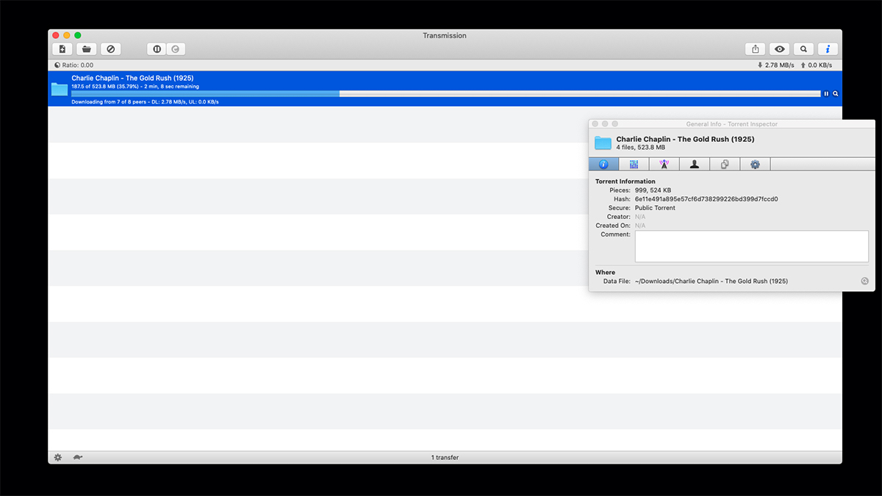Click the inspector title 'Charlie Chaplin - The Gold Rush (1925)'
The width and height of the screenshot is (882, 496).
tap(685, 139)
